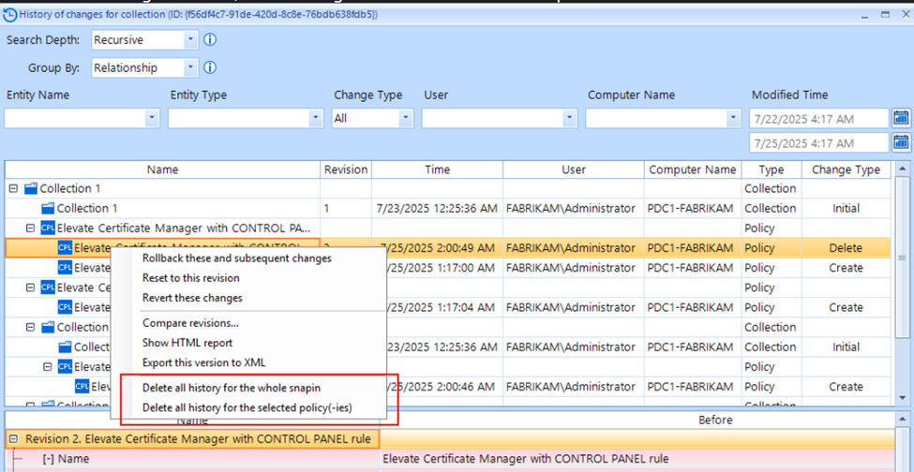Click the info icon beside Group By
The height and width of the screenshot is (472, 914).
(210, 67)
